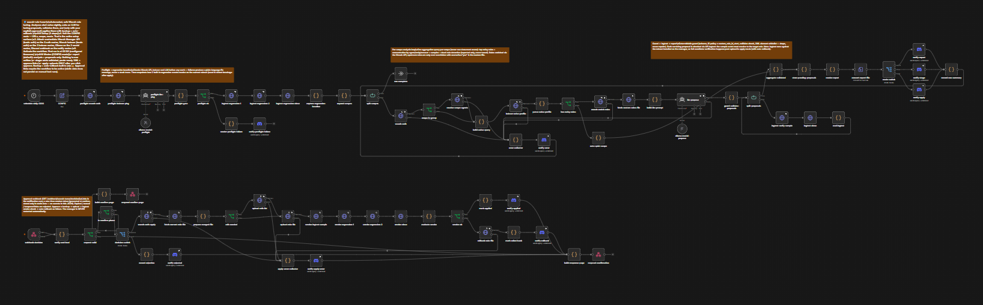Select the notify apply error Discord node
Screen dimensions: 983x305
coord(316,261)
